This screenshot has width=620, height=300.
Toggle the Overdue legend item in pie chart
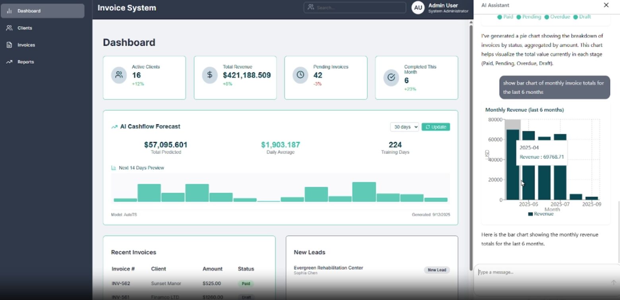[557, 17]
